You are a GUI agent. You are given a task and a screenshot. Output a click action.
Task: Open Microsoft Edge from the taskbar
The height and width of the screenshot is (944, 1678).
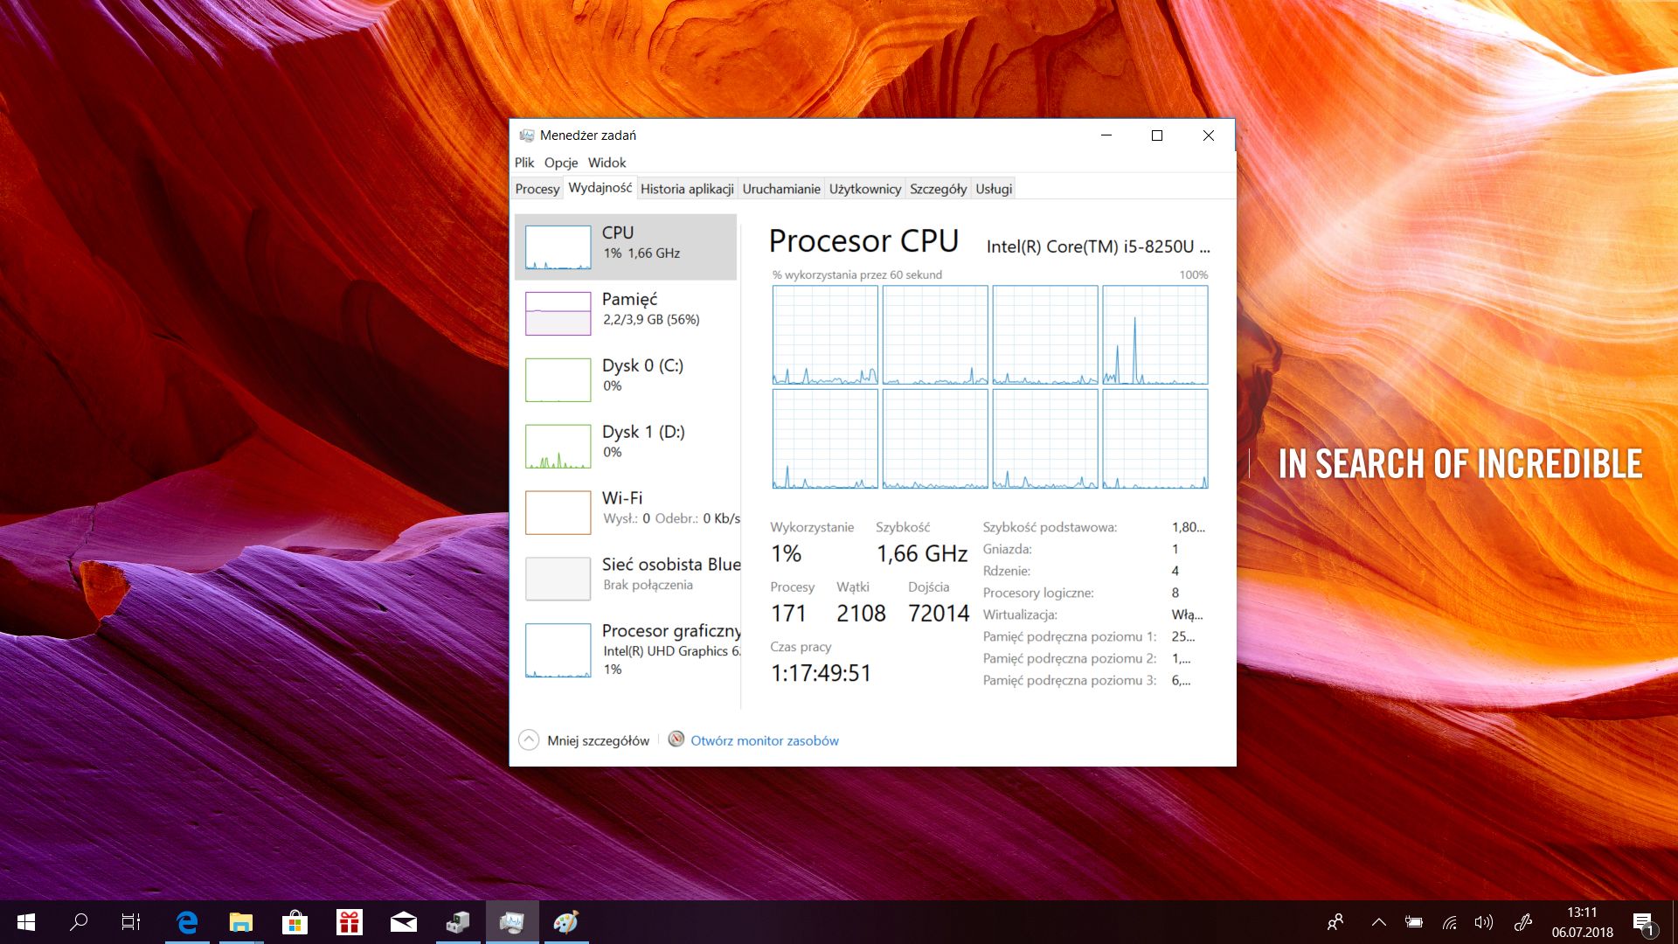186,922
